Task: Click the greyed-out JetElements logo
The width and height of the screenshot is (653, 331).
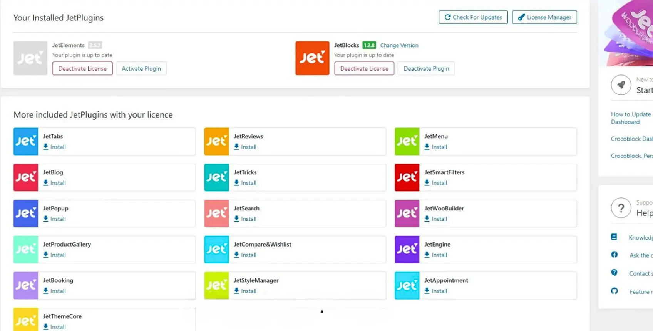Action: coord(30,58)
